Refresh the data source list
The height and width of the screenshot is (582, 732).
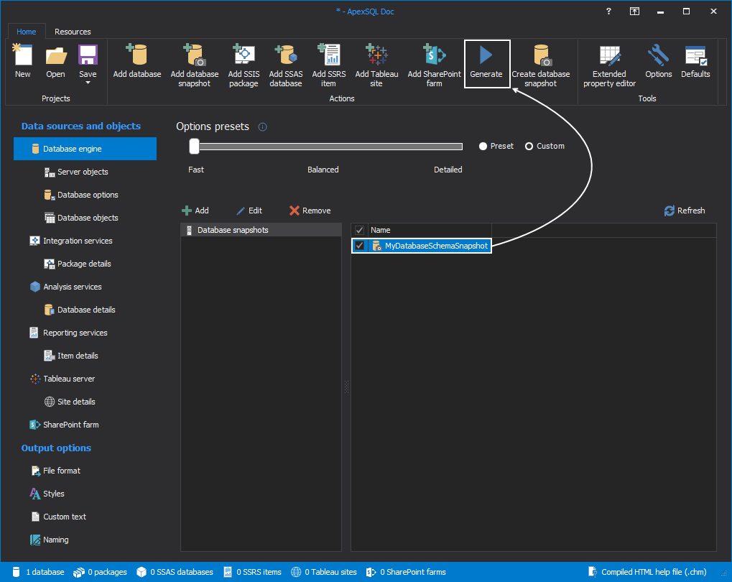685,211
